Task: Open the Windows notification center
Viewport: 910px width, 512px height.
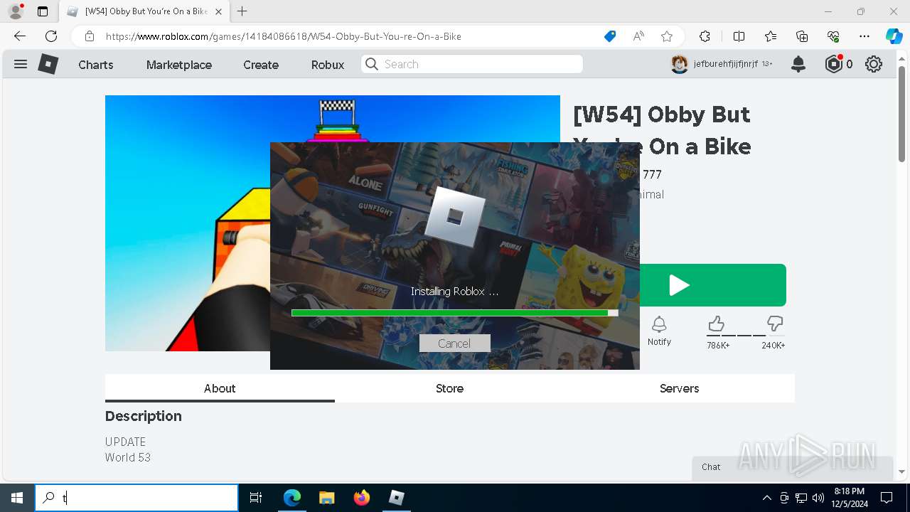Action: (x=887, y=498)
